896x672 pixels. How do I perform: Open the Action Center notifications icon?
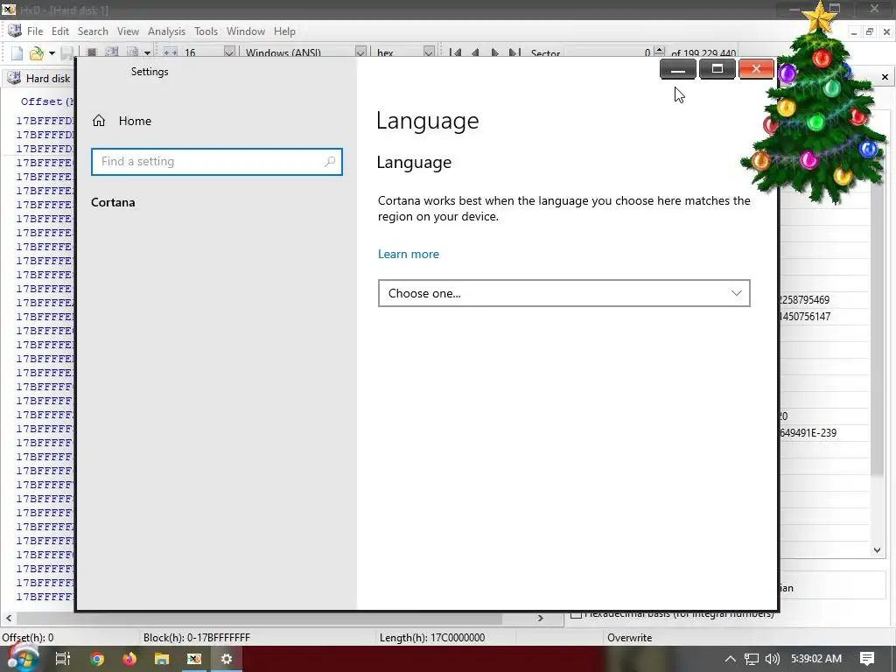pyautogui.click(x=867, y=659)
